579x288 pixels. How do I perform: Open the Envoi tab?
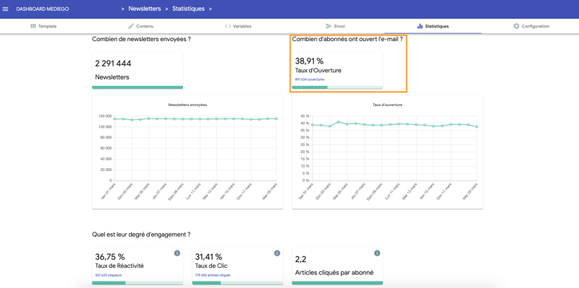coord(335,26)
